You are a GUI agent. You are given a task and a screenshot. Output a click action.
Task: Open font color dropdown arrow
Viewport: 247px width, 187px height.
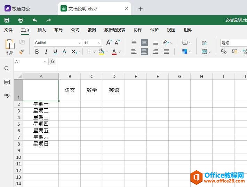point(120,52)
